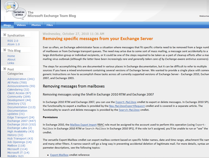Open the post title Removing specific messages
209x158 pixels.
click(98, 39)
